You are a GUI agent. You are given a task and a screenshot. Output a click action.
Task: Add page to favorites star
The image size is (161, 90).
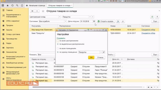[x=43, y=11]
